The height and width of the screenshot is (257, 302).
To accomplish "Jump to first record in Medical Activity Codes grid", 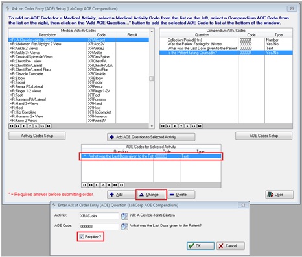I will [x=12, y=126].
